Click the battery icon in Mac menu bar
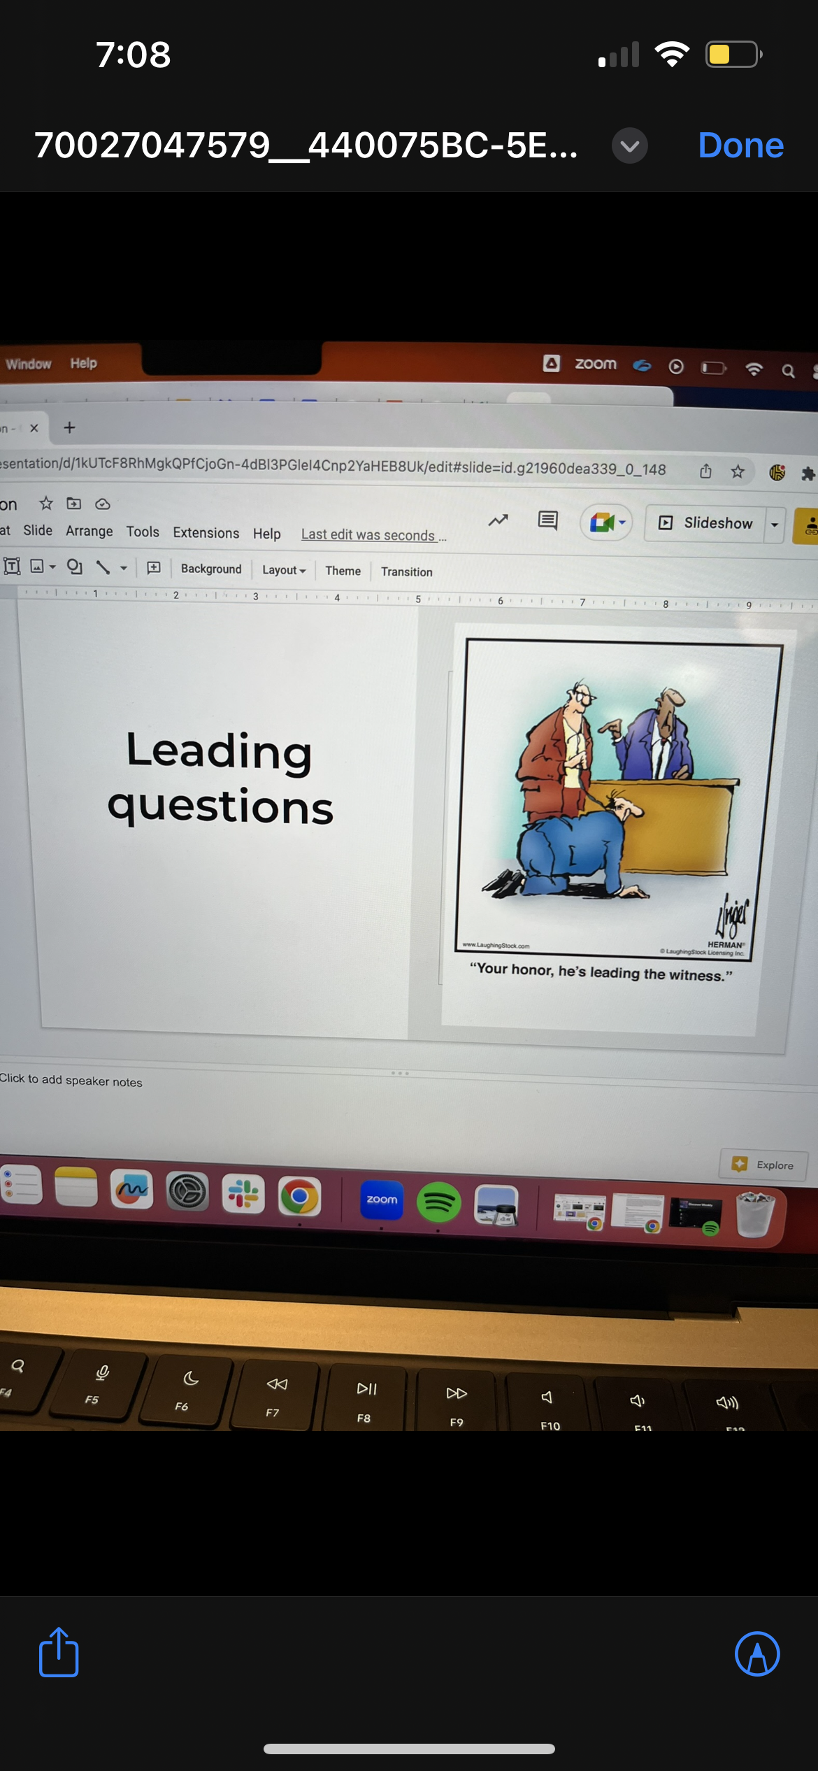Viewport: 818px width, 1771px height. [x=714, y=368]
